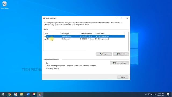172x97 pixels.
Task: Close the dialog using Close button
Action: 123,77
